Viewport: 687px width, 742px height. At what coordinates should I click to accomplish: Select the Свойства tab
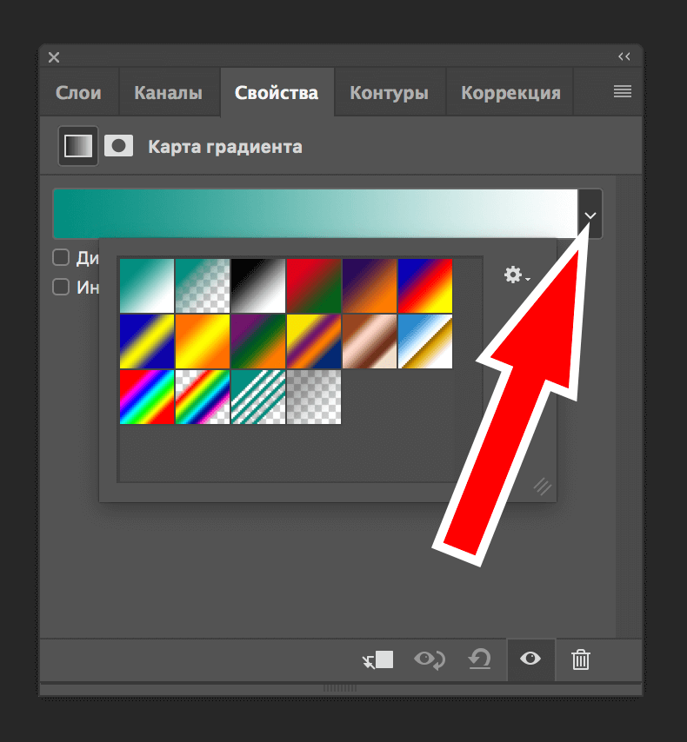(x=277, y=93)
